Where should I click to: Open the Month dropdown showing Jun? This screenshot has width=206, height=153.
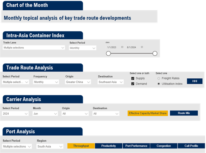(x=45, y=114)
